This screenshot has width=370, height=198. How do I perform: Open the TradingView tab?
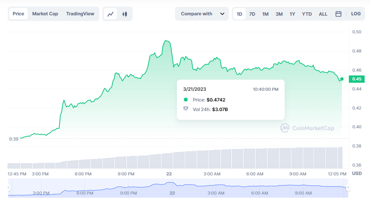(80, 14)
